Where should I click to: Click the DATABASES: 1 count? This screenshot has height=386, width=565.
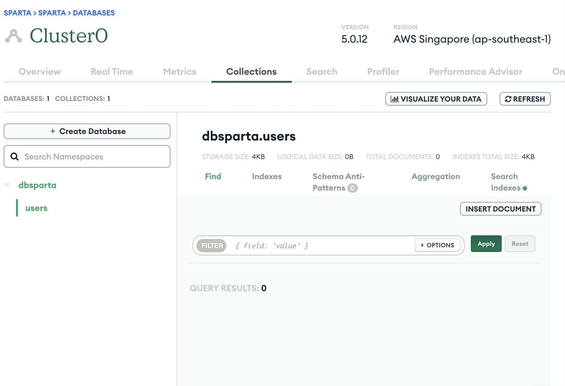[x=27, y=99]
